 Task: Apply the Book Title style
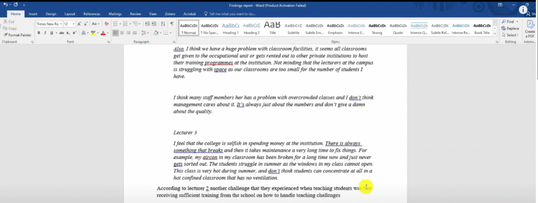(x=482, y=28)
